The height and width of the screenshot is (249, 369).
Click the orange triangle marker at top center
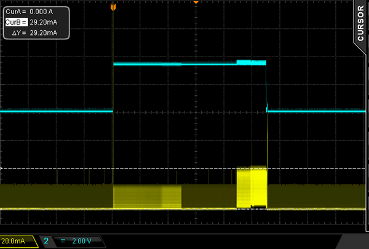point(196,3)
